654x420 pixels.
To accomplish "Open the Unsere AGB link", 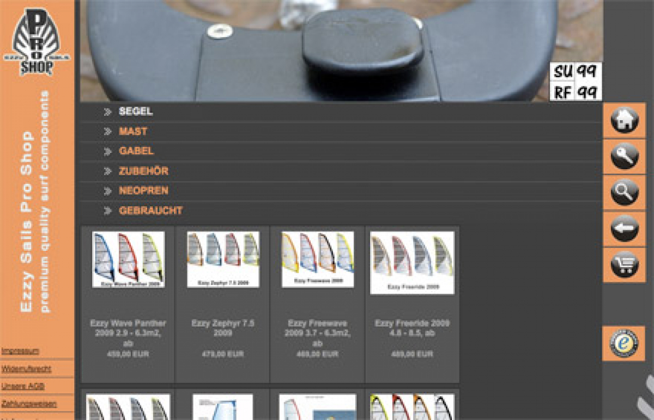I will point(23,386).
